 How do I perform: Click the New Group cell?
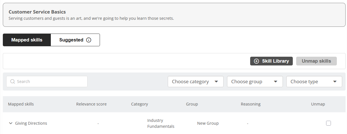[208, 123]
